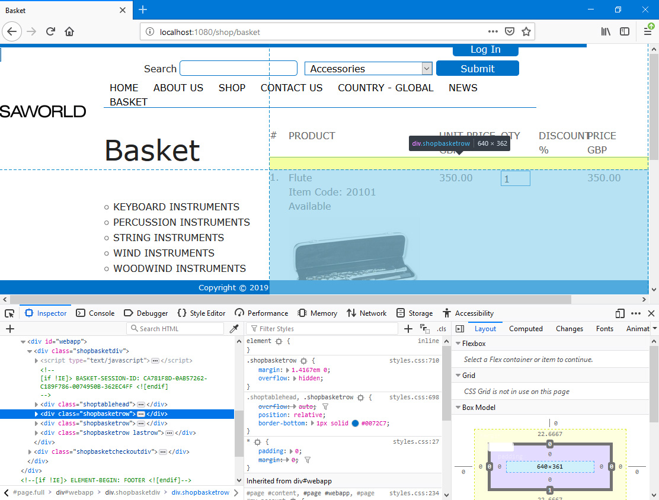Toggle pseudo-class panel icon
The width and height of the screenshot is (659, 500).
tap(424, 329)
